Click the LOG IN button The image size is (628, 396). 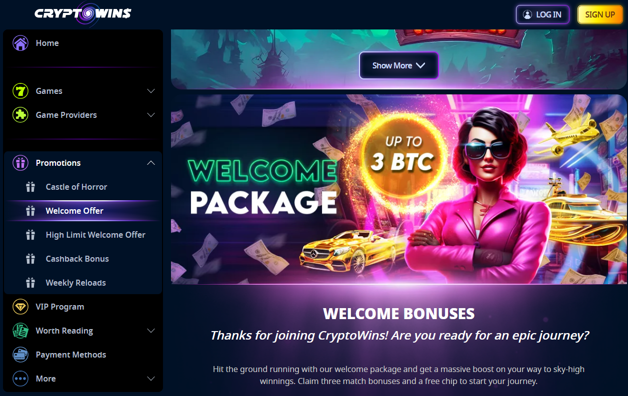[542, 14]
